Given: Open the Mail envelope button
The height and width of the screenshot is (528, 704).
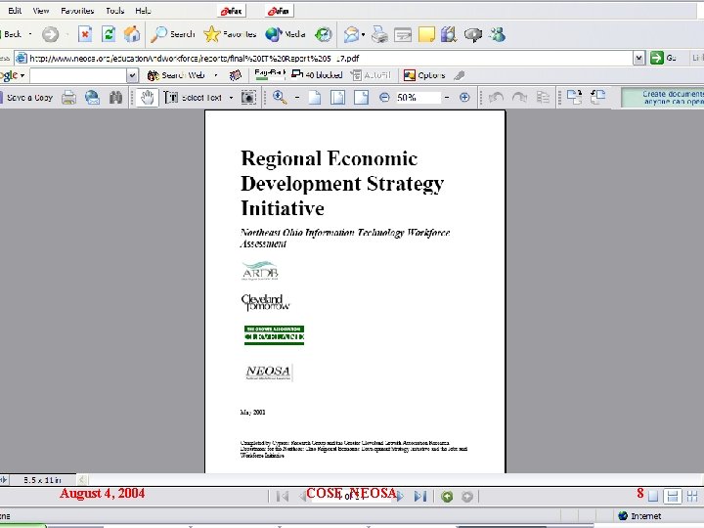Looking at the screenshot, I should [x=354, y=34].
